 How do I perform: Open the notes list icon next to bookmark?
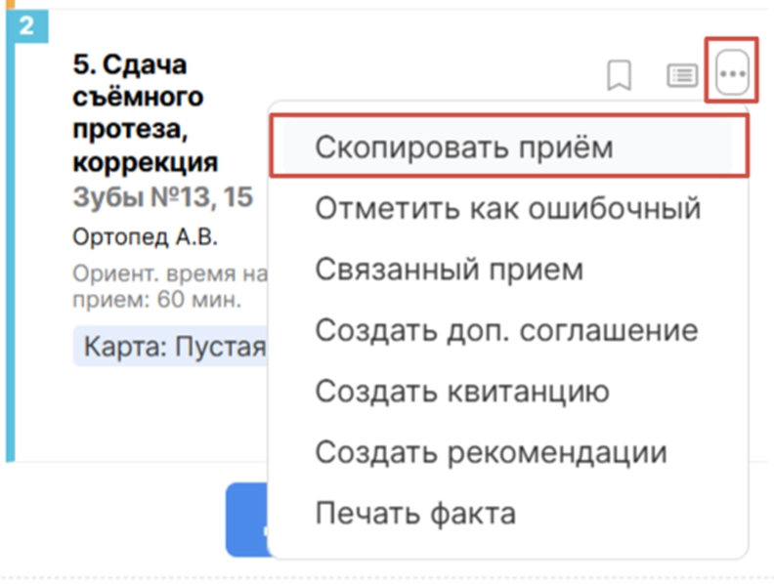click(681, 75)
